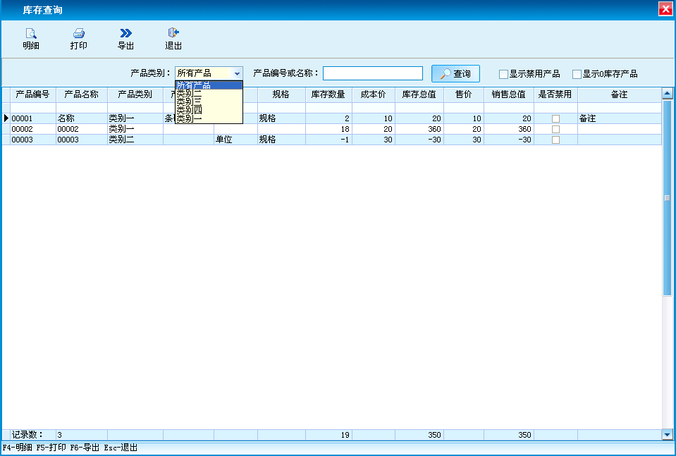The height and width of the screenshot is (456, 676).
Task: Sort by 库存数量 column header
Action: (x=328, y=94)
